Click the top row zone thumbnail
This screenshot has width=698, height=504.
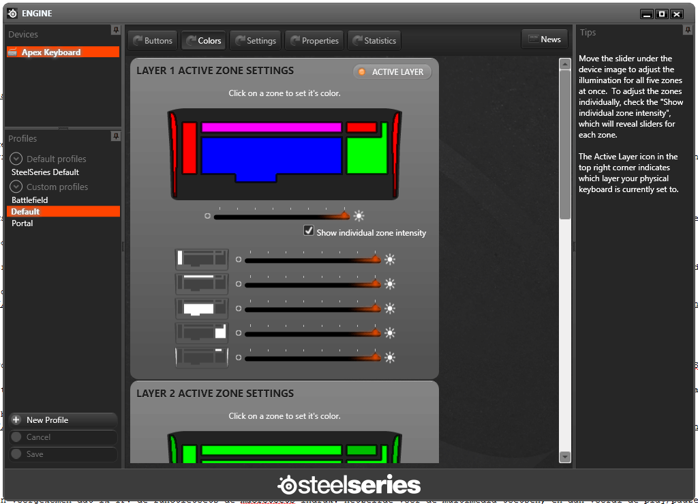point(202,284)
